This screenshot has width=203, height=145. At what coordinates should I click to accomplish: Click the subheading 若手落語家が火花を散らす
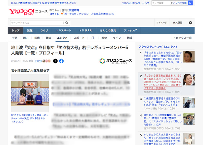click(x=30, y=70)
